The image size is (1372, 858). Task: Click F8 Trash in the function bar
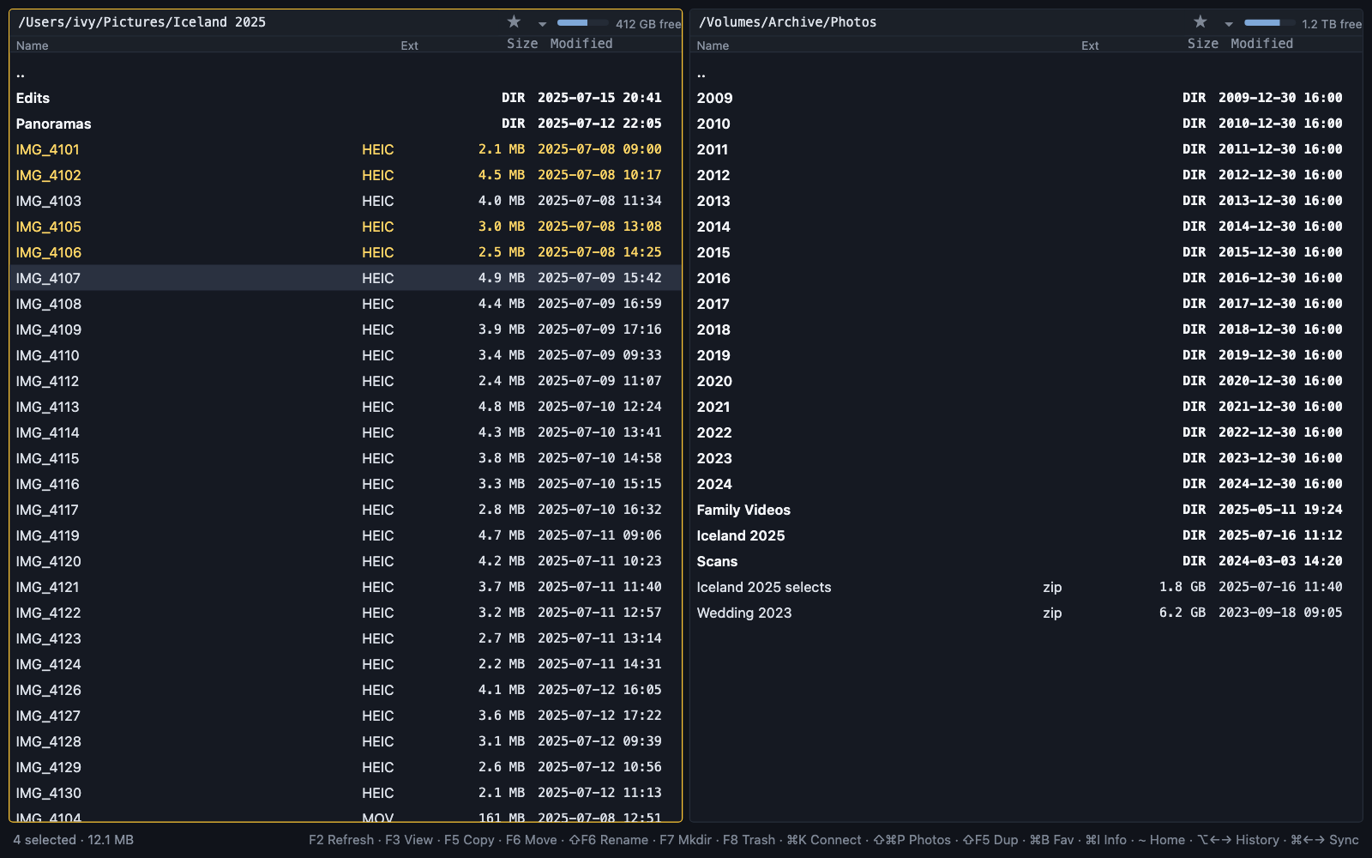(749, 840)
